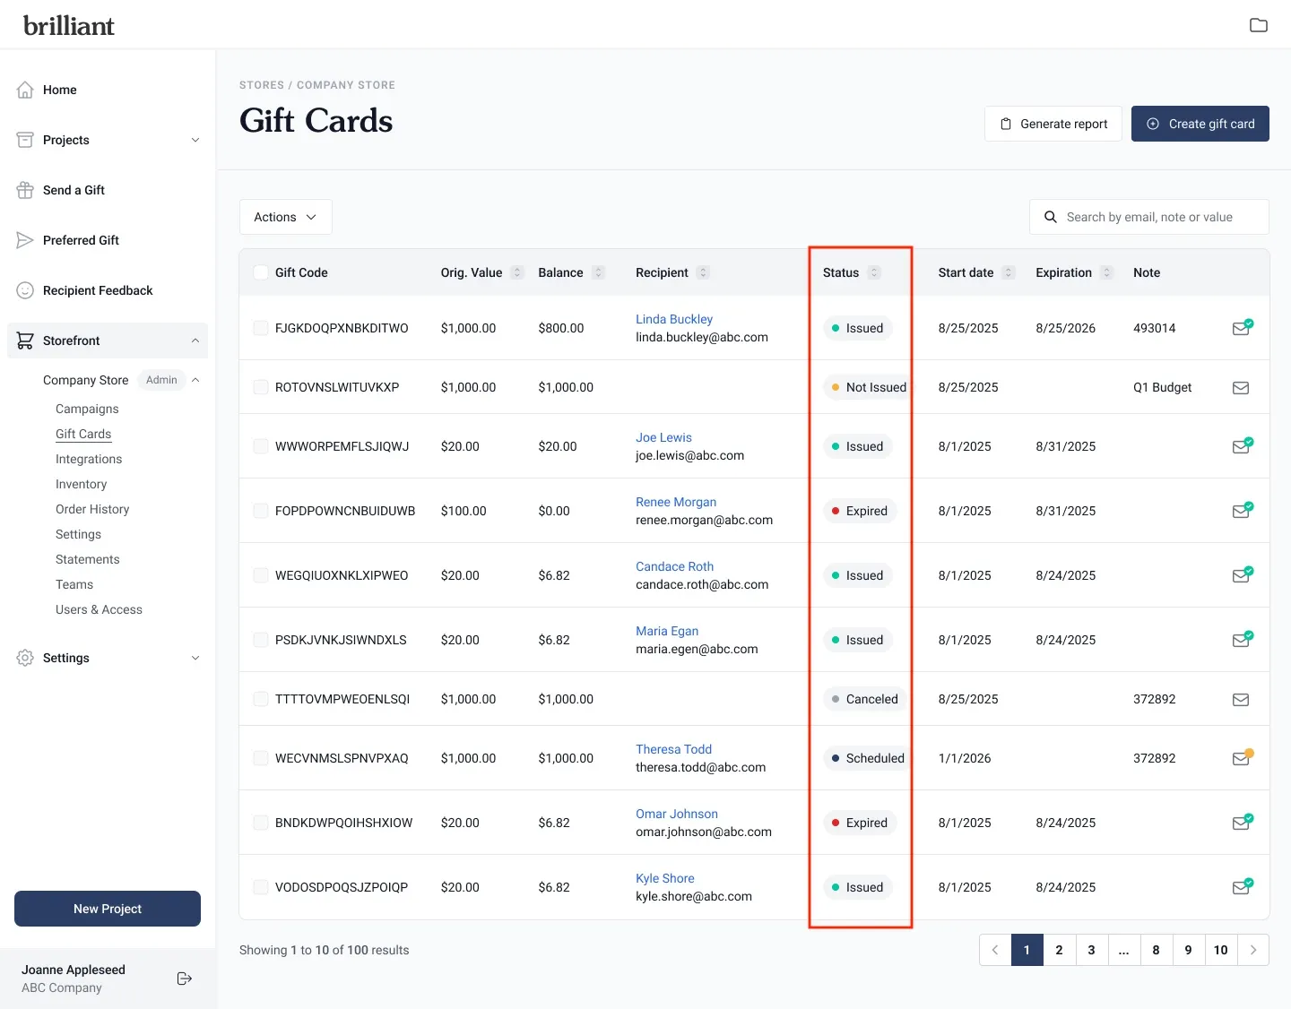Click the logout icon beside Joanne Appleseed
This screenshot has width=1291, height=1009.
tap(185, 979)
